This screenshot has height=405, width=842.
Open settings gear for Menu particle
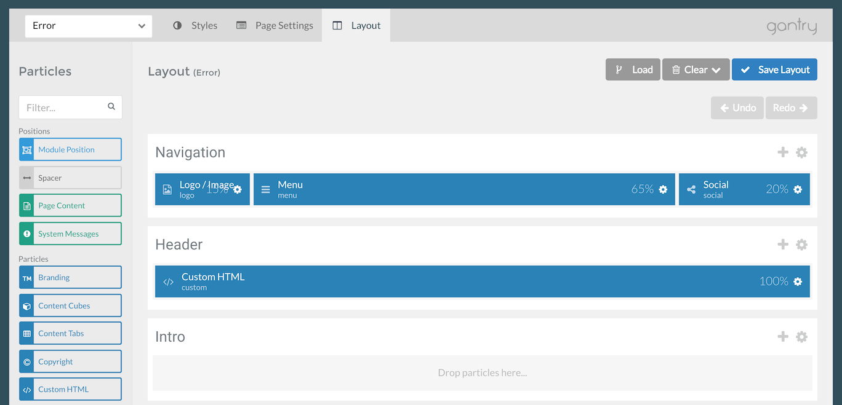point(663,189)
